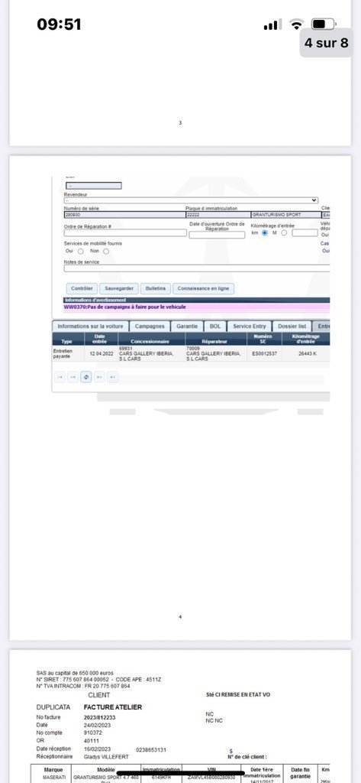Click the Sauvegarder button
The height and width of the screenshot is (783, 361).
[x=118, y=288]
